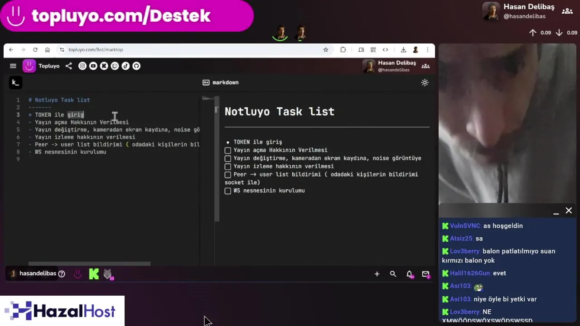
Task: Open the mail messages icon
Action: tap(425, 274)
